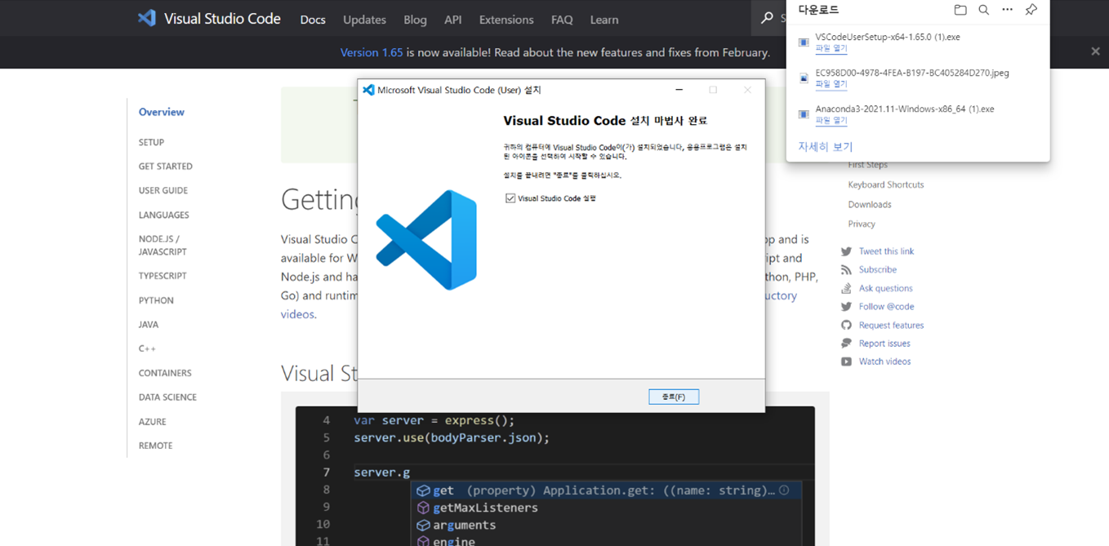Expand TYPESCRIPT section in sidebar
Viewport: 1109px width, 546px height.
tap(163, 276)
